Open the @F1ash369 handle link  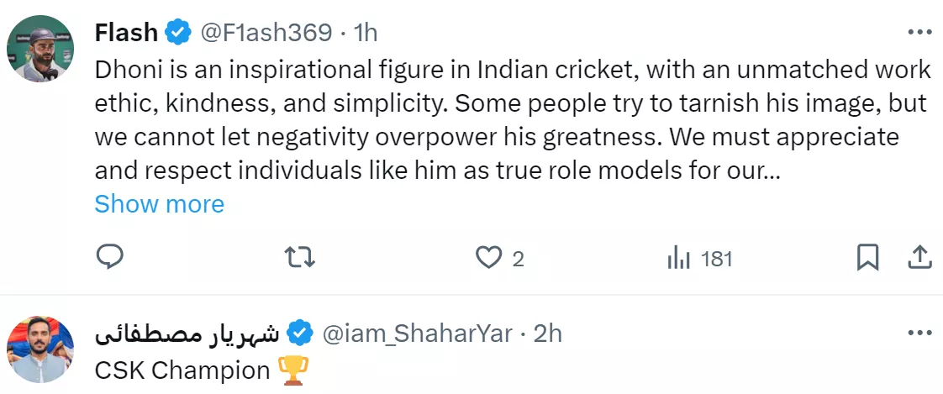pos(267,33)
